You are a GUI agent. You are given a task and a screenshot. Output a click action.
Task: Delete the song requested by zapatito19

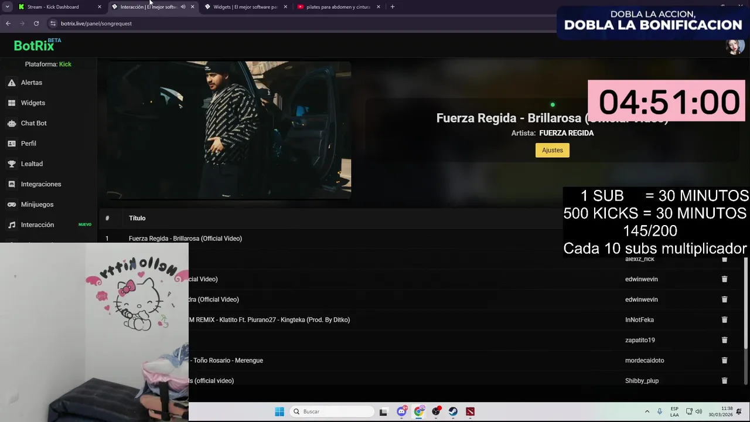click(x=724, y=340)
